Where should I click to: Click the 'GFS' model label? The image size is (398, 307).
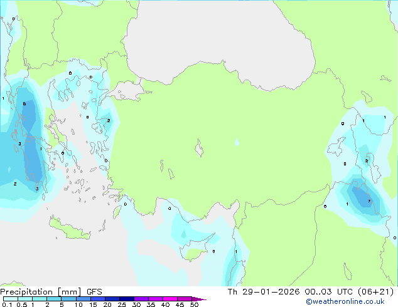[x=94, y=292]
